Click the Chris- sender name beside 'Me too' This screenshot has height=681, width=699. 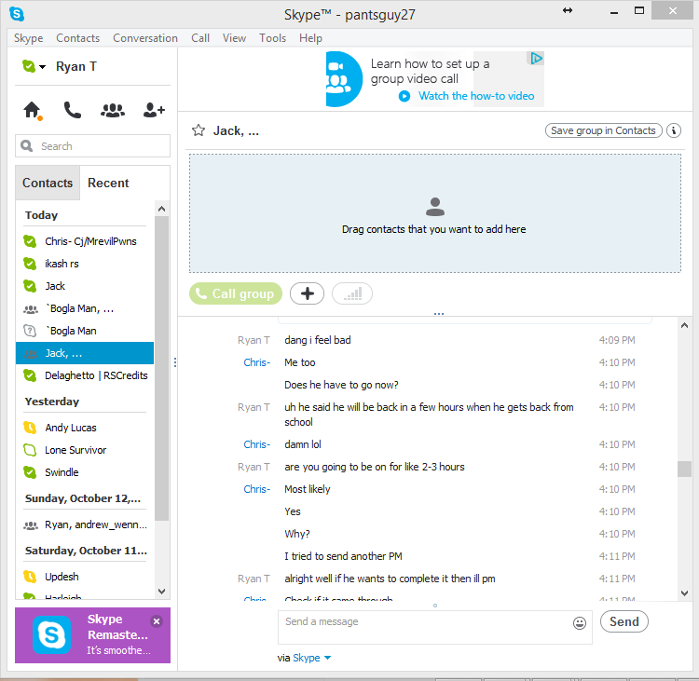pyautogui.click(x=257, y=362)
